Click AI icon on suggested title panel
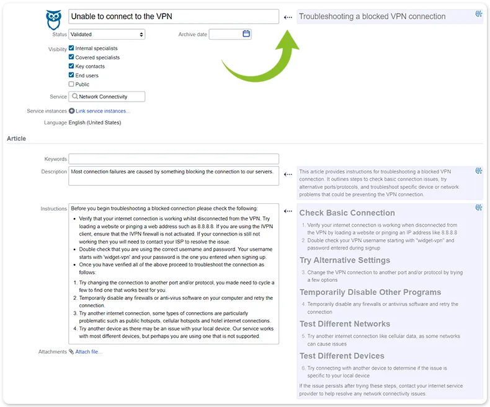 pyautogui.click(x=478, y=14)
